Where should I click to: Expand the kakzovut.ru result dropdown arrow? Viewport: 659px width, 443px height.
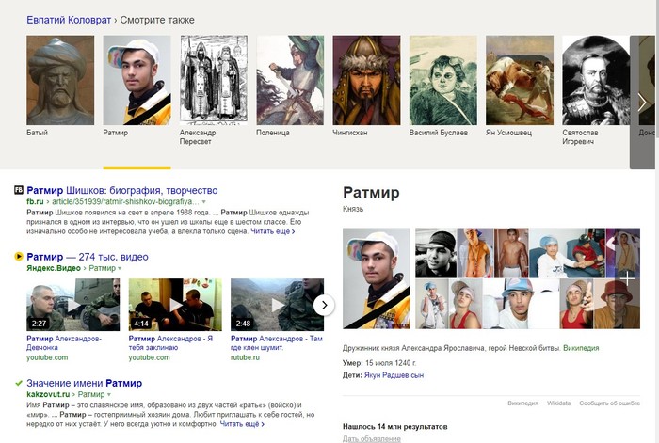tap(109, 395)
